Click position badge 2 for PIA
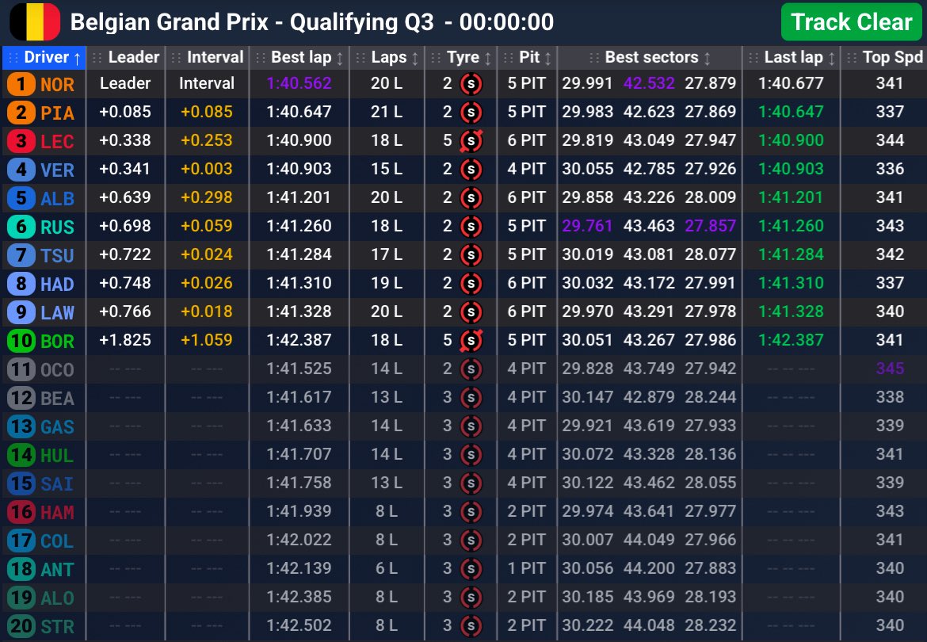The width and height of the screenshot is (927, 642). click(21, 113)
